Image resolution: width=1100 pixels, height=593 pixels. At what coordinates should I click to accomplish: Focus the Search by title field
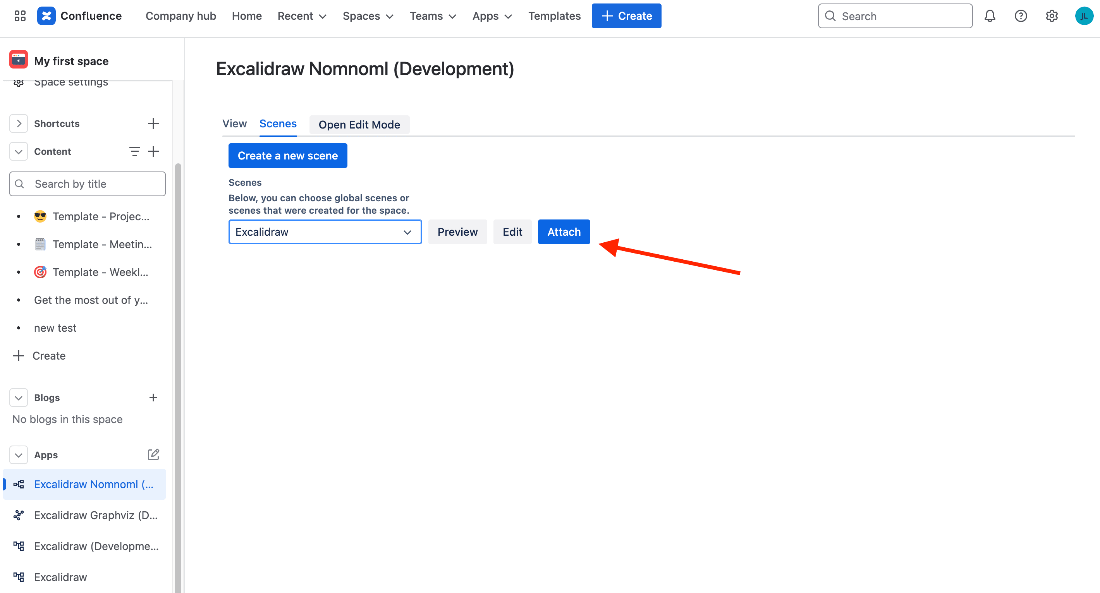coord(87,183)
